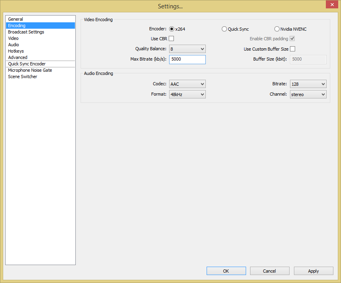Open the audio Format 48kHz dropdown
Viewport: 341px width, 283px height.
pos(187,94)
